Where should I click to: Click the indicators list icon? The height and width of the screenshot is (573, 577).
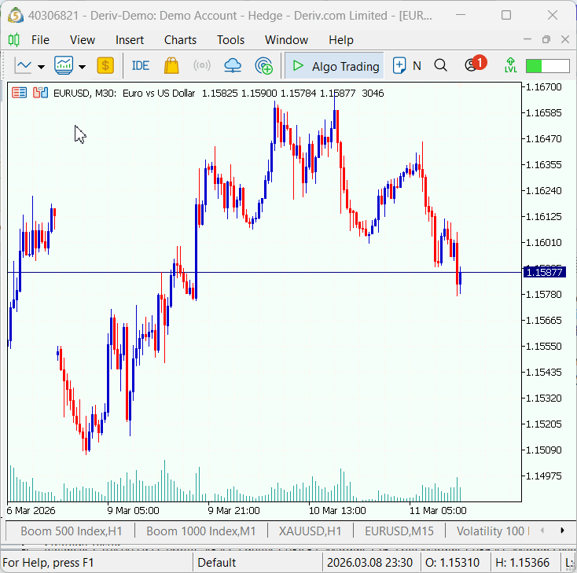[64, 65]
